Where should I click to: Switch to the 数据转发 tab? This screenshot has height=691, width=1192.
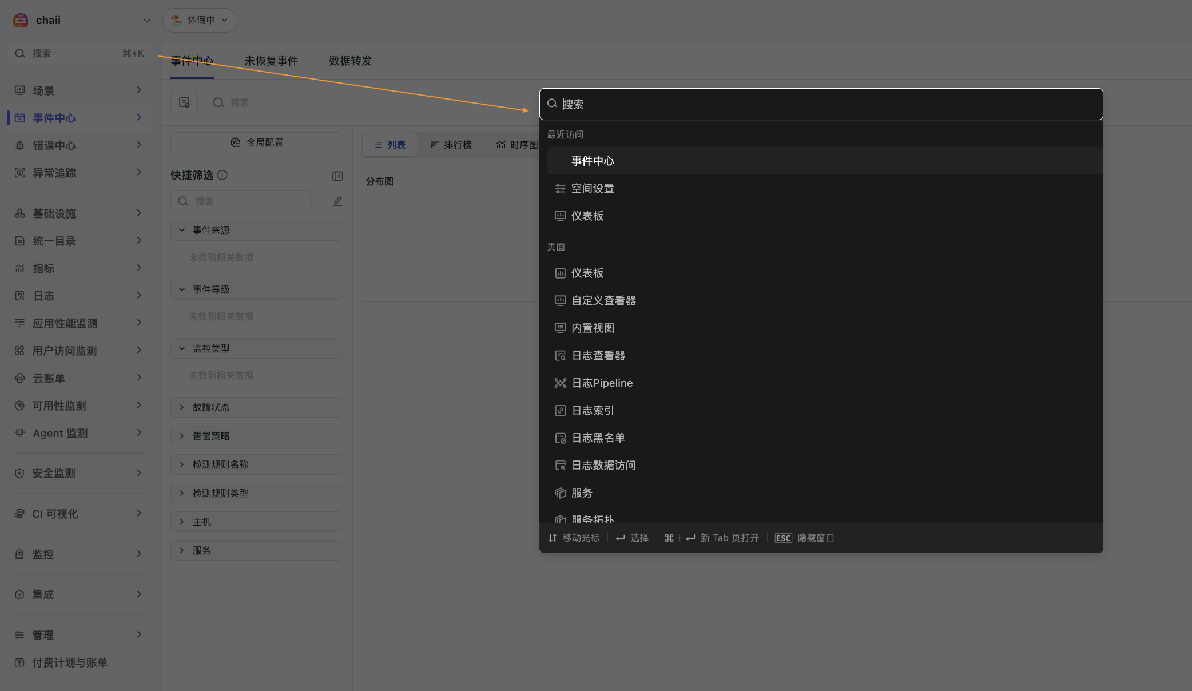350,61
